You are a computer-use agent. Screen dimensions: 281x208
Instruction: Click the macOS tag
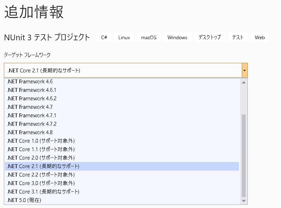[x=148, y=37]
